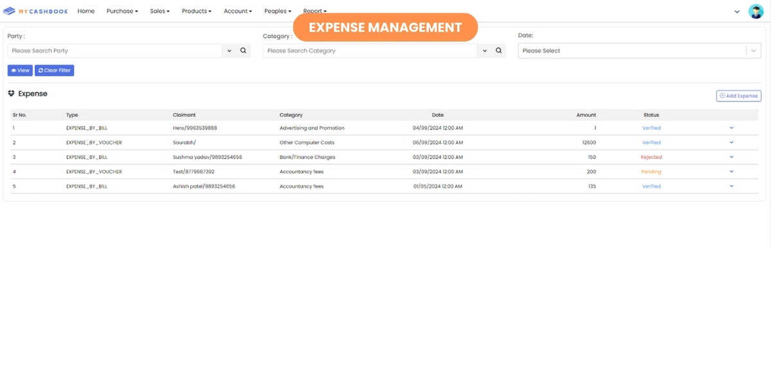The image size is (771, 373).
Task: Click the Verified status on Ashish patel's expense
Action: [651, 186]
